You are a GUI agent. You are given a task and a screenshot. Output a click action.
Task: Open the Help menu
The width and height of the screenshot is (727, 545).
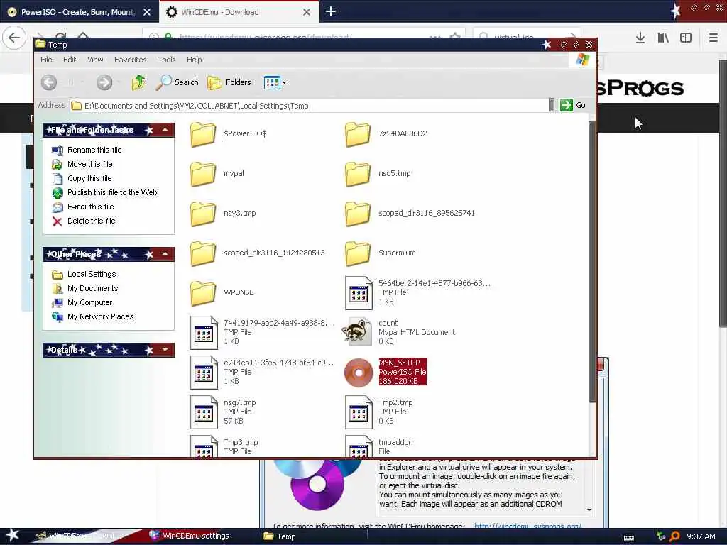pos(195,60)
